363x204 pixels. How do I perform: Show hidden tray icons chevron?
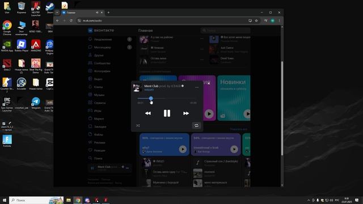point(309,200)
